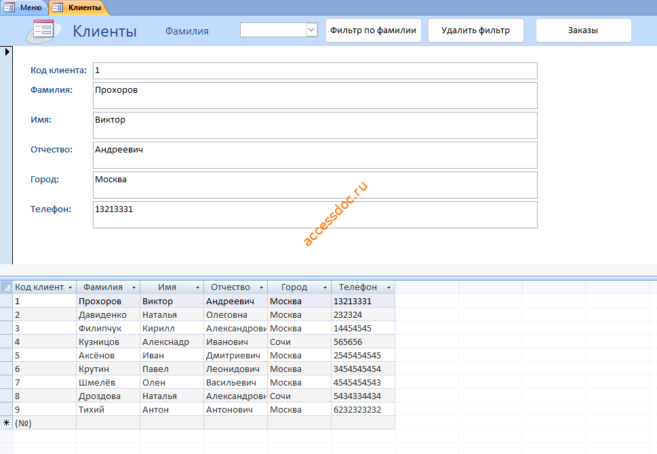Click into the Имя field with Виктор
The image size is (657, 454).
click(315, 125)
